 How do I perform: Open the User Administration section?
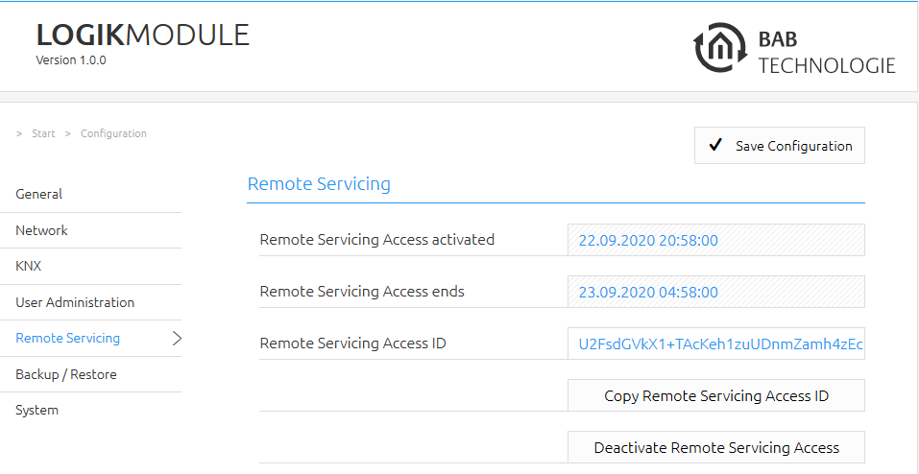tap(75, 302)
